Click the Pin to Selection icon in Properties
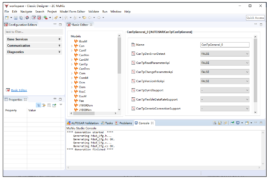The width and height of the screenshot is (268, 180). pyautogui.click(x=54, y=105)
